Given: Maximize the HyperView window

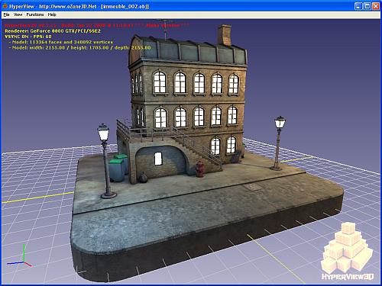Looking at the screenshot, I should (x=367, y=6).
